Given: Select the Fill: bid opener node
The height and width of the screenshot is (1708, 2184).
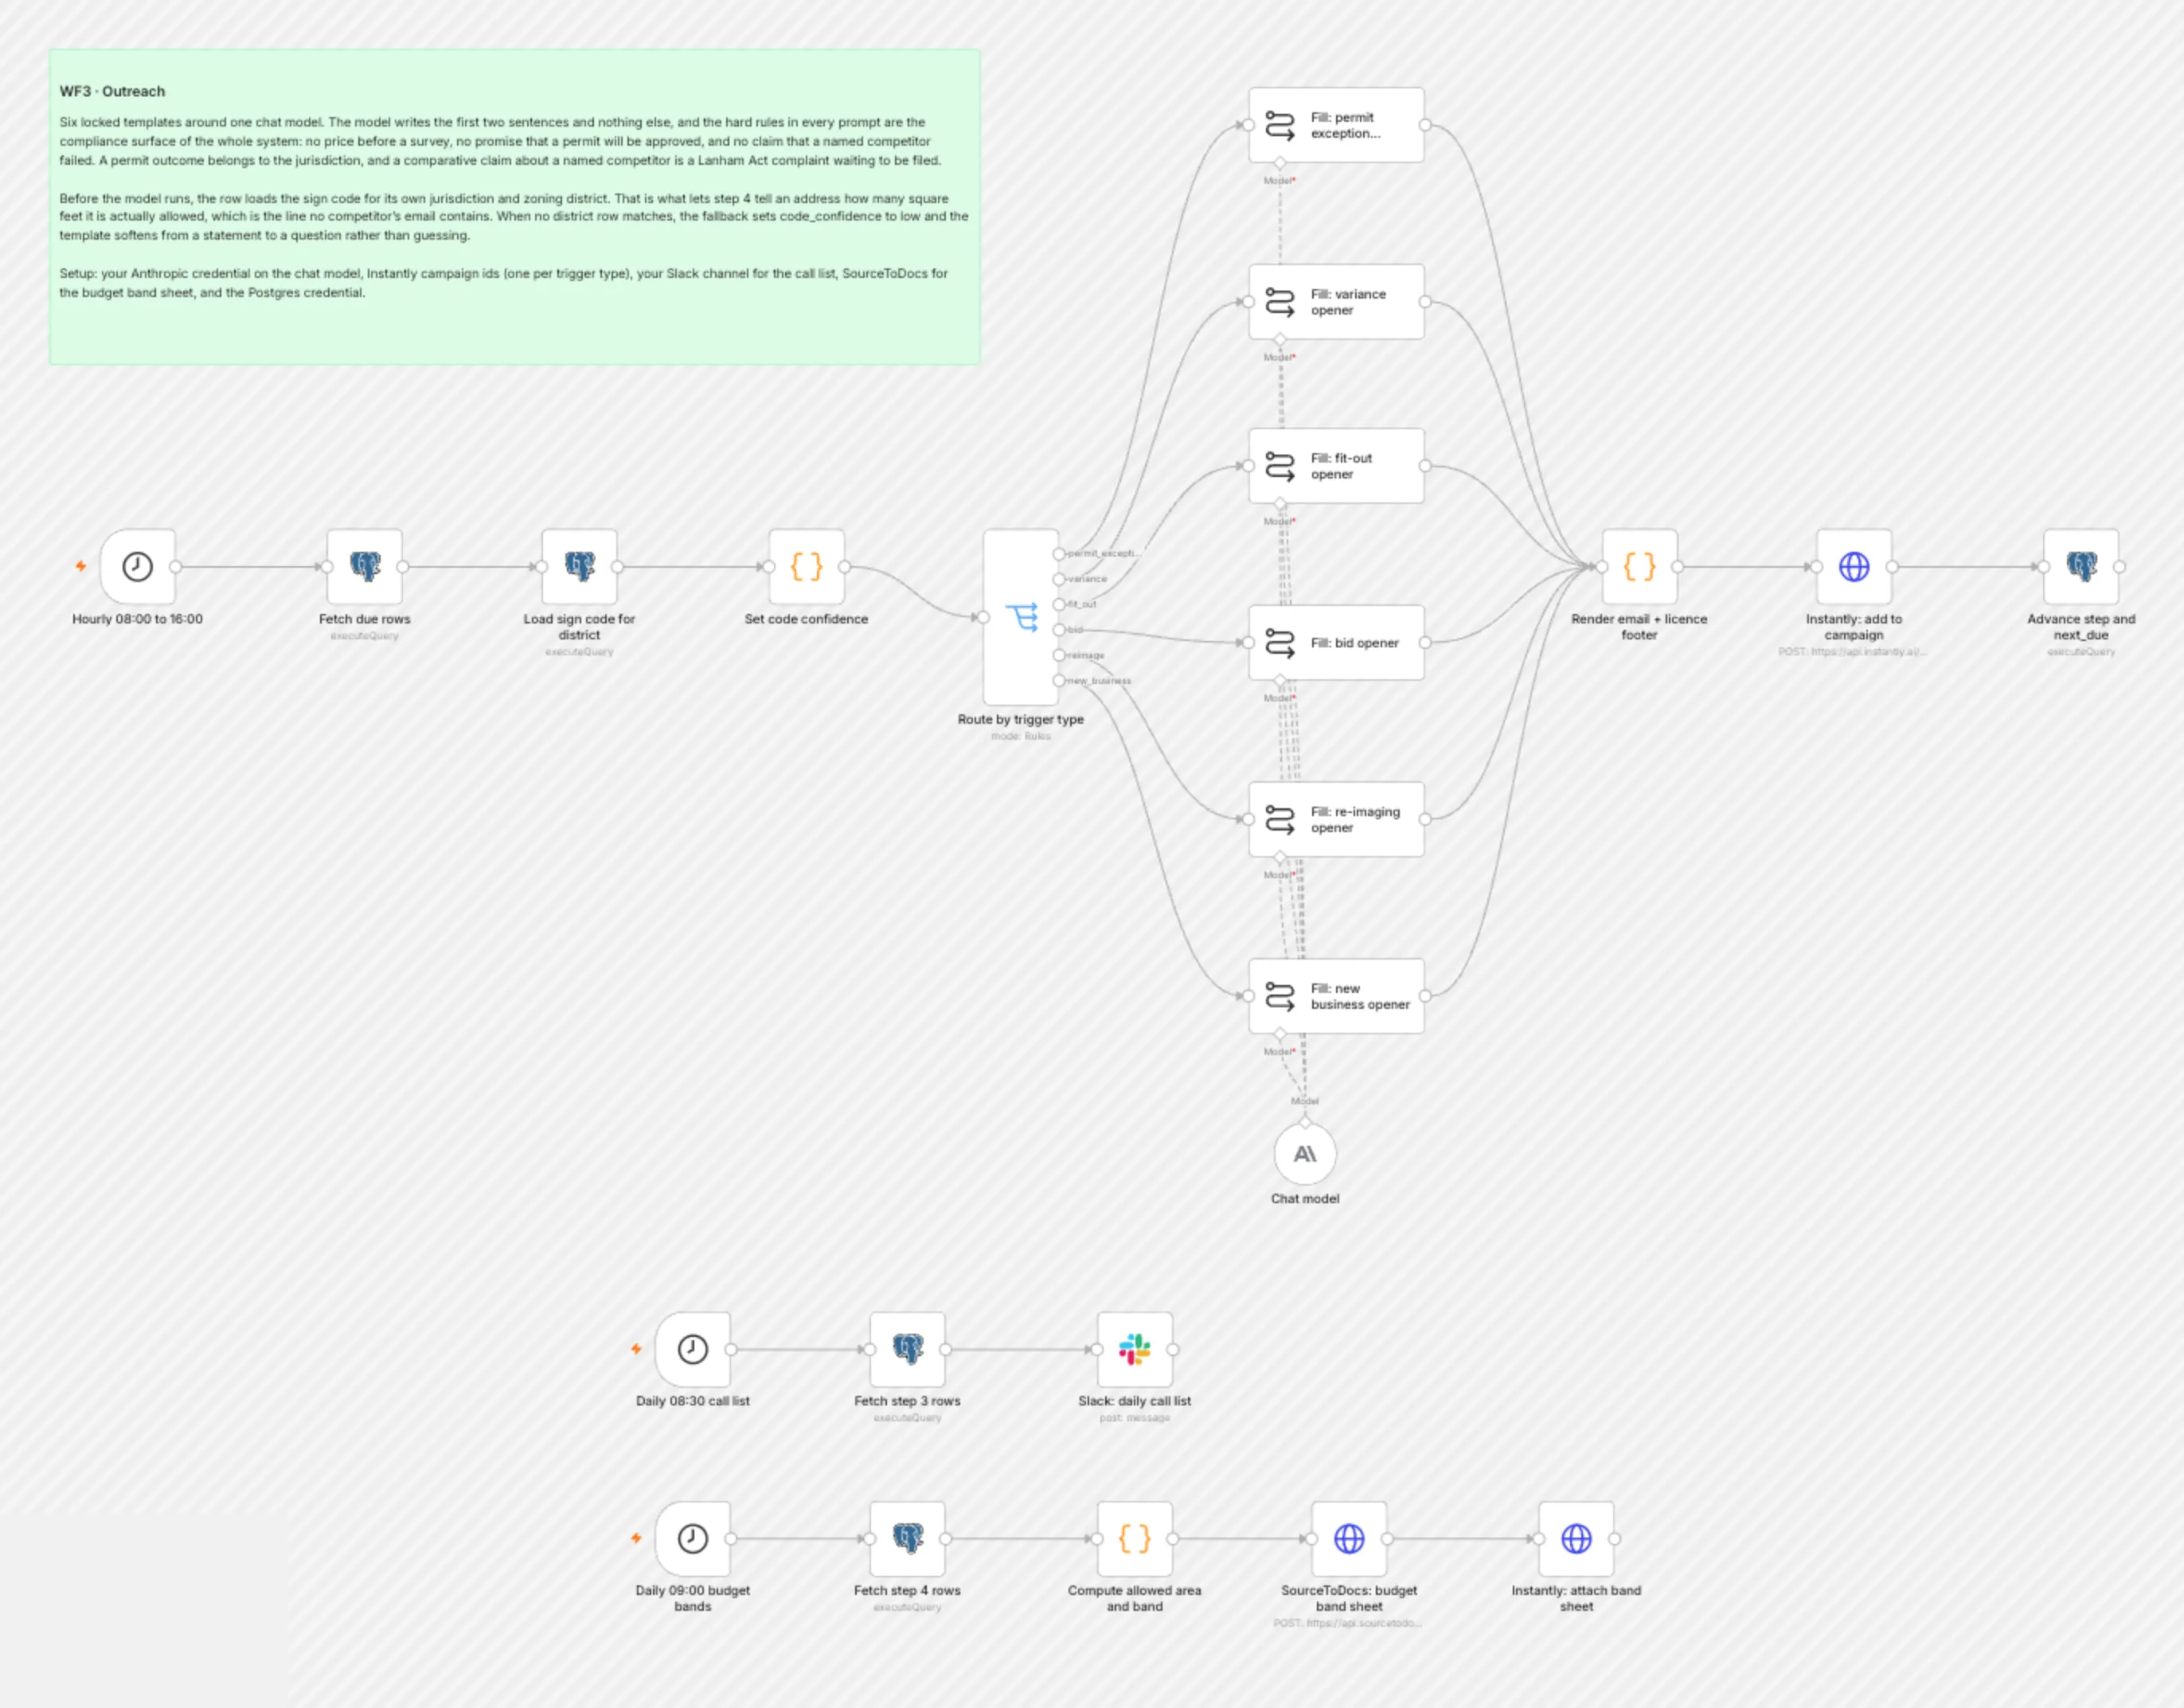Looking at the screenshot, I should [x=1336, y=642].
